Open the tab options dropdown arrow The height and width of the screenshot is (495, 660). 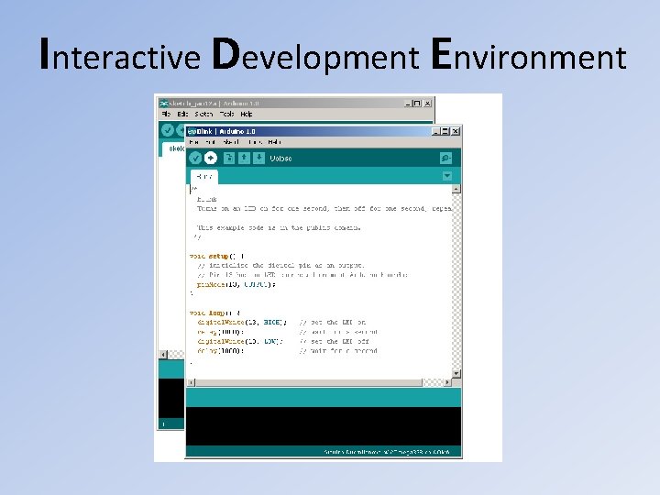tap(447, 176)
